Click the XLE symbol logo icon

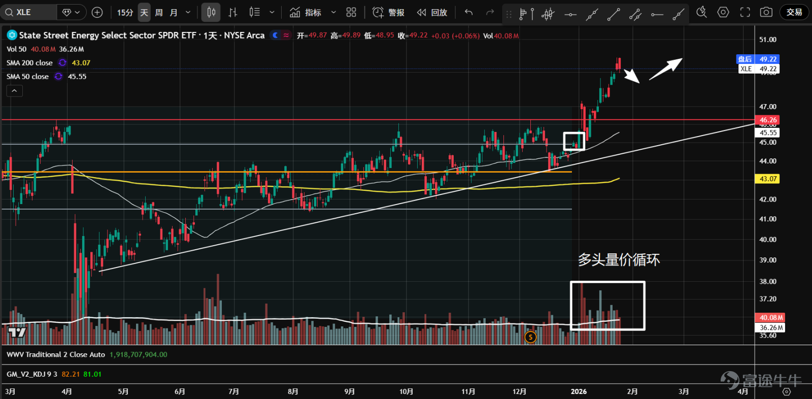click(x=12, y=36)
